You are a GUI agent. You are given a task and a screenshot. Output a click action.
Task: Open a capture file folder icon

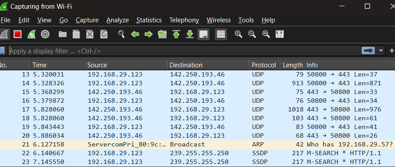pos(63,34)
